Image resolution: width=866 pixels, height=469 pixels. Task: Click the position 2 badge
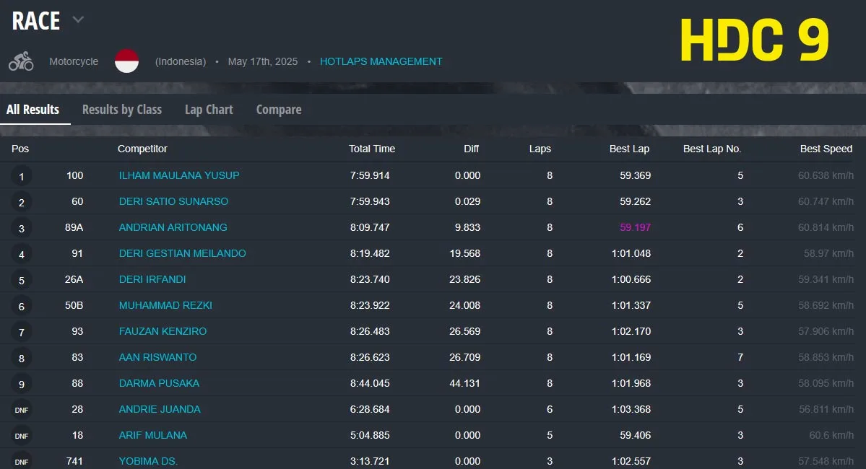22,203
